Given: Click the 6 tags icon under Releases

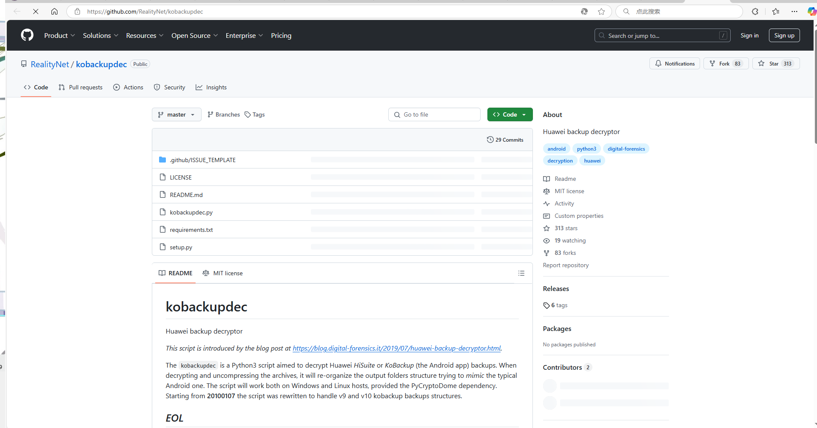Looking at the screenshot, I should [547, 305].
